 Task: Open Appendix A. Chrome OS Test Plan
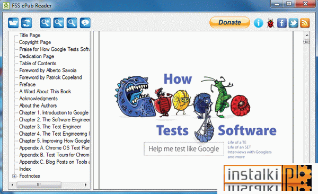pyautogui.click(x=55, y=148)
